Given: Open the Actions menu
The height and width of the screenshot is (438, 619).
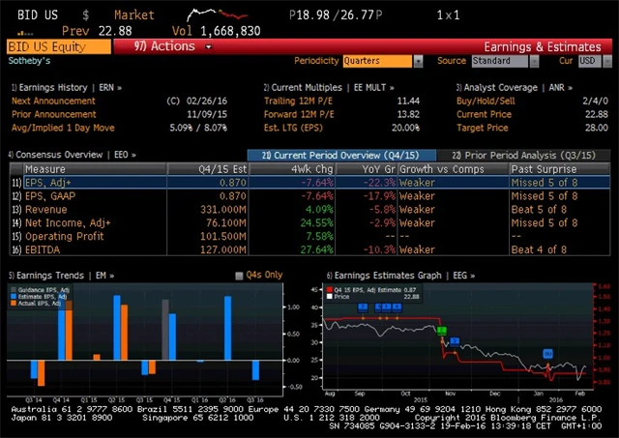Looking at the screenshot, I should 164,45.
